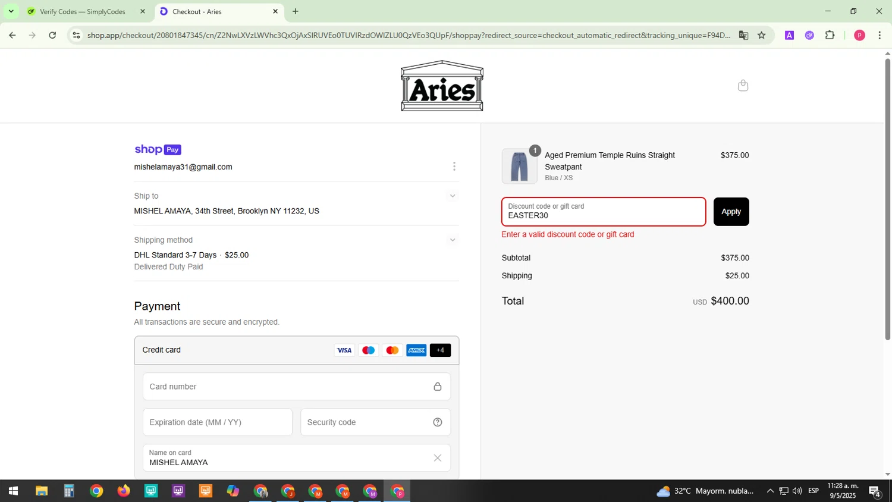Click 'Enter a valid discount code' error
The image size is (892, 502).
tap(568, 234)
